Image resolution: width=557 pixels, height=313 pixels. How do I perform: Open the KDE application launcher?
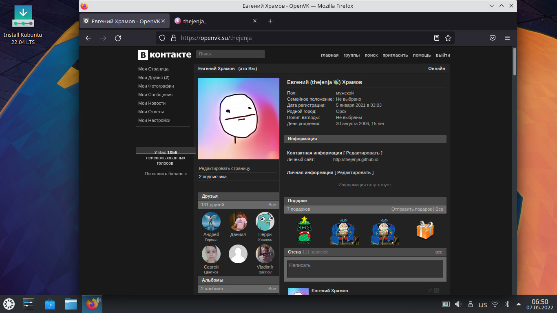(9, 304)
